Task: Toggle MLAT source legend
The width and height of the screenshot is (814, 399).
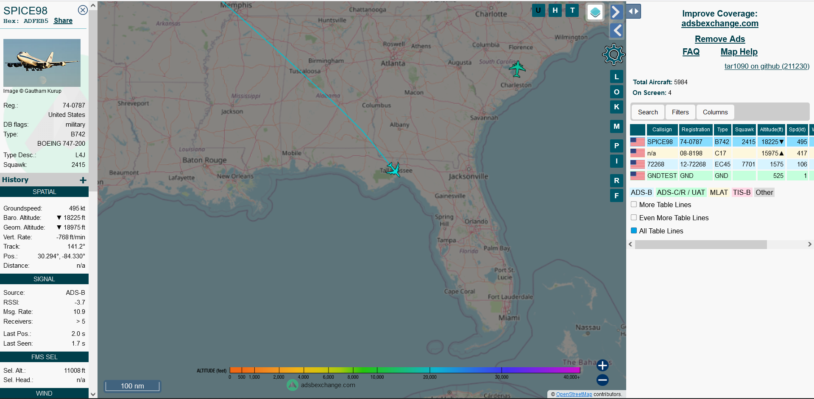Action: click(719, 192)
